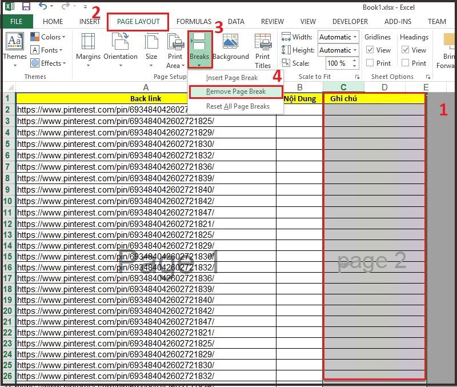This screenshot has height=387, width=457.
Task: Increase Scale with the up spinner
Action: [x=354, y=61]
